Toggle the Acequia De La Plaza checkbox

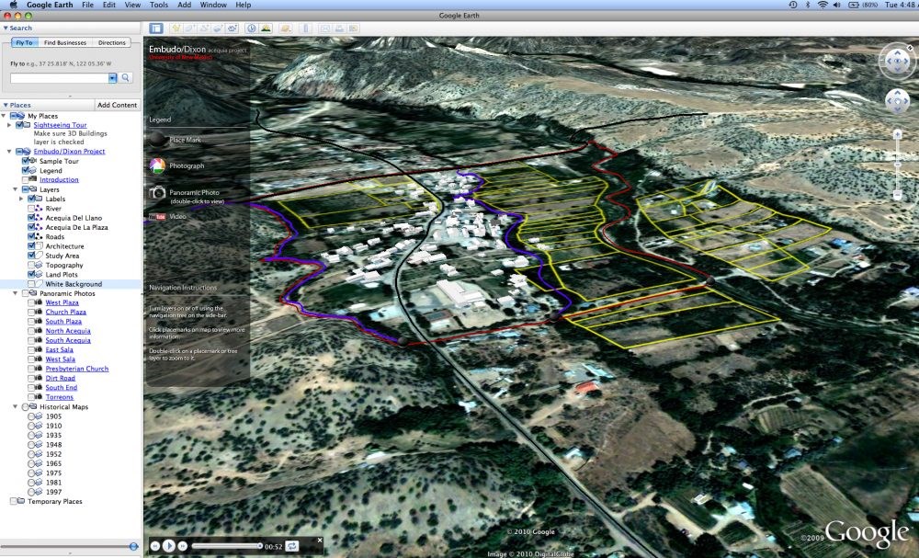click(31, 227)
